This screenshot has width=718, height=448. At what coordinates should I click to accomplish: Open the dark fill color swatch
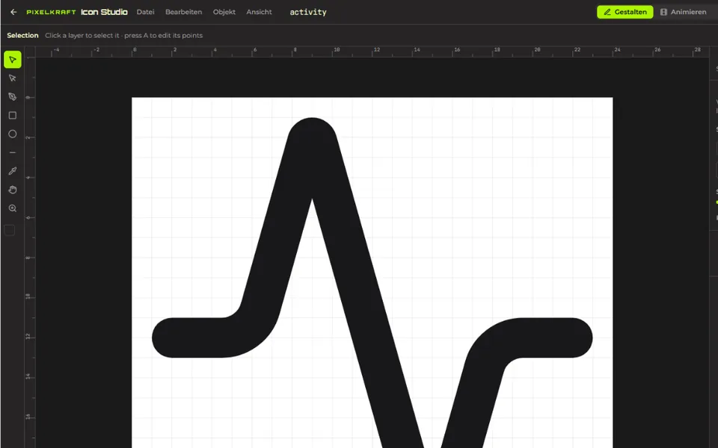click(10, 231)
